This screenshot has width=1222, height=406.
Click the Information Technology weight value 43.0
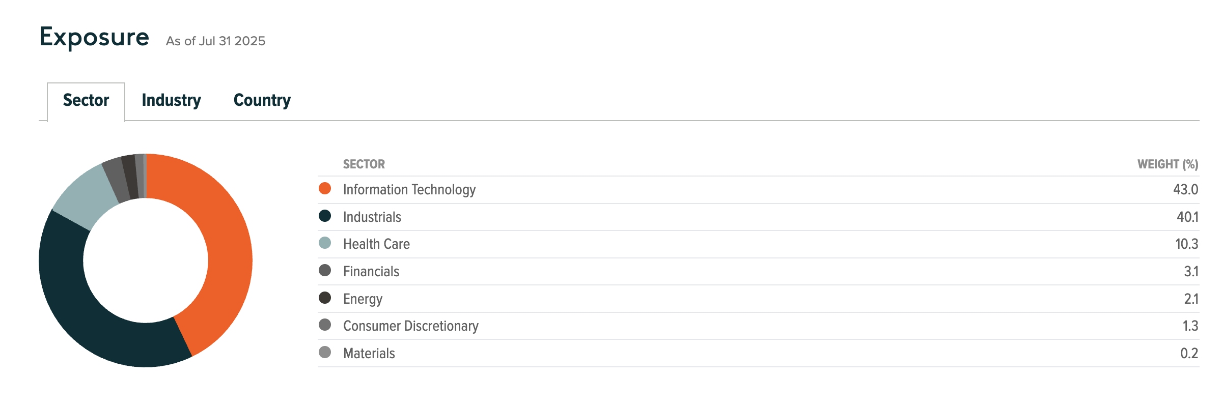1185,190
